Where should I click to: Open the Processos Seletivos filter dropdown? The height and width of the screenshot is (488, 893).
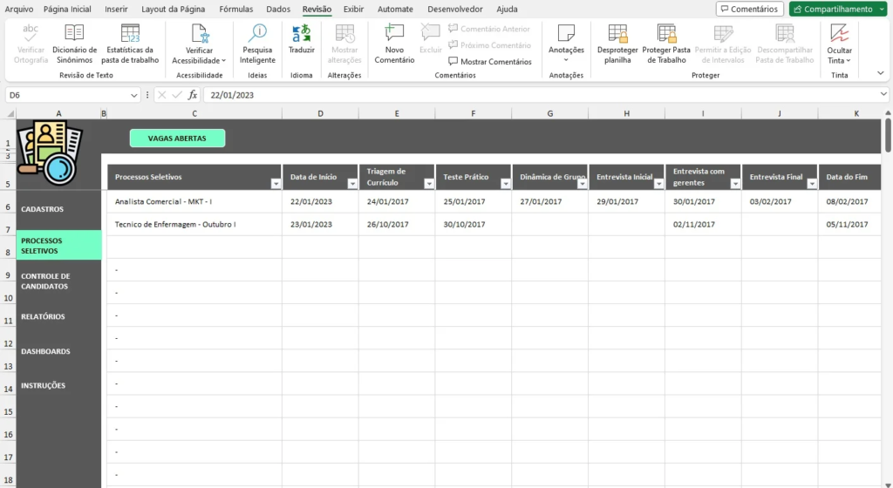[x=276, y=184]
